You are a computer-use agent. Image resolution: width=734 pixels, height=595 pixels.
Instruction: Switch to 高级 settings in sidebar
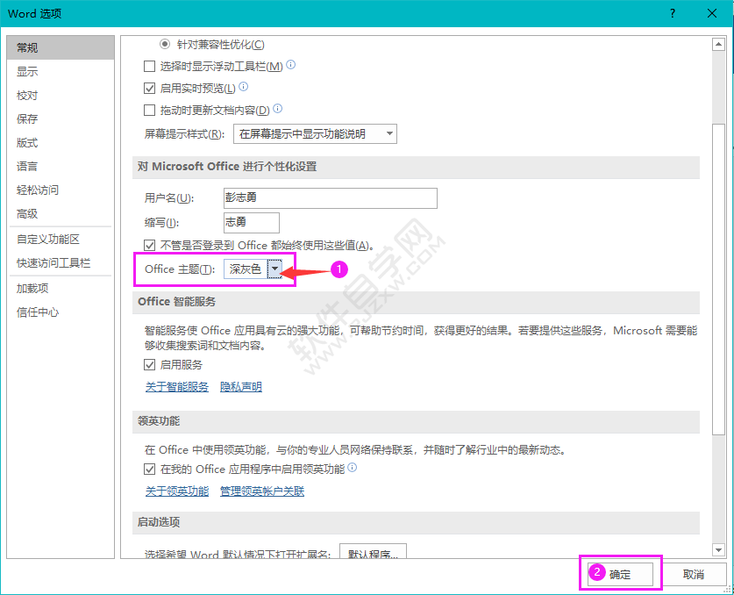(x=26, y=213)
